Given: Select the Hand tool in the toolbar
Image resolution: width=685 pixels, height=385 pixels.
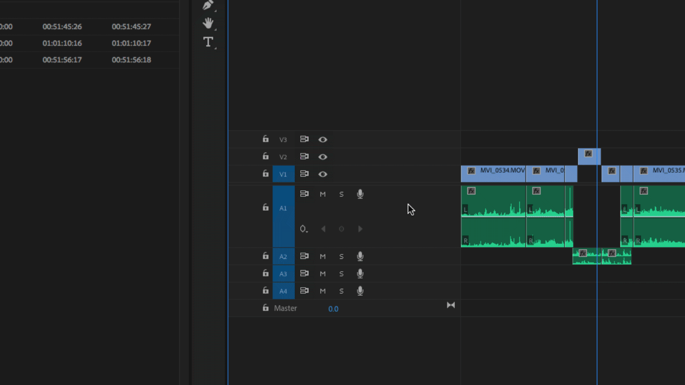Looking at the screenshot, I should click(x=208, y=23).
